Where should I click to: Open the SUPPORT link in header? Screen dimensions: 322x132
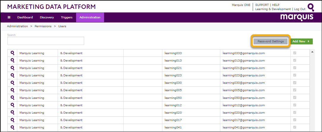point(262,5)
